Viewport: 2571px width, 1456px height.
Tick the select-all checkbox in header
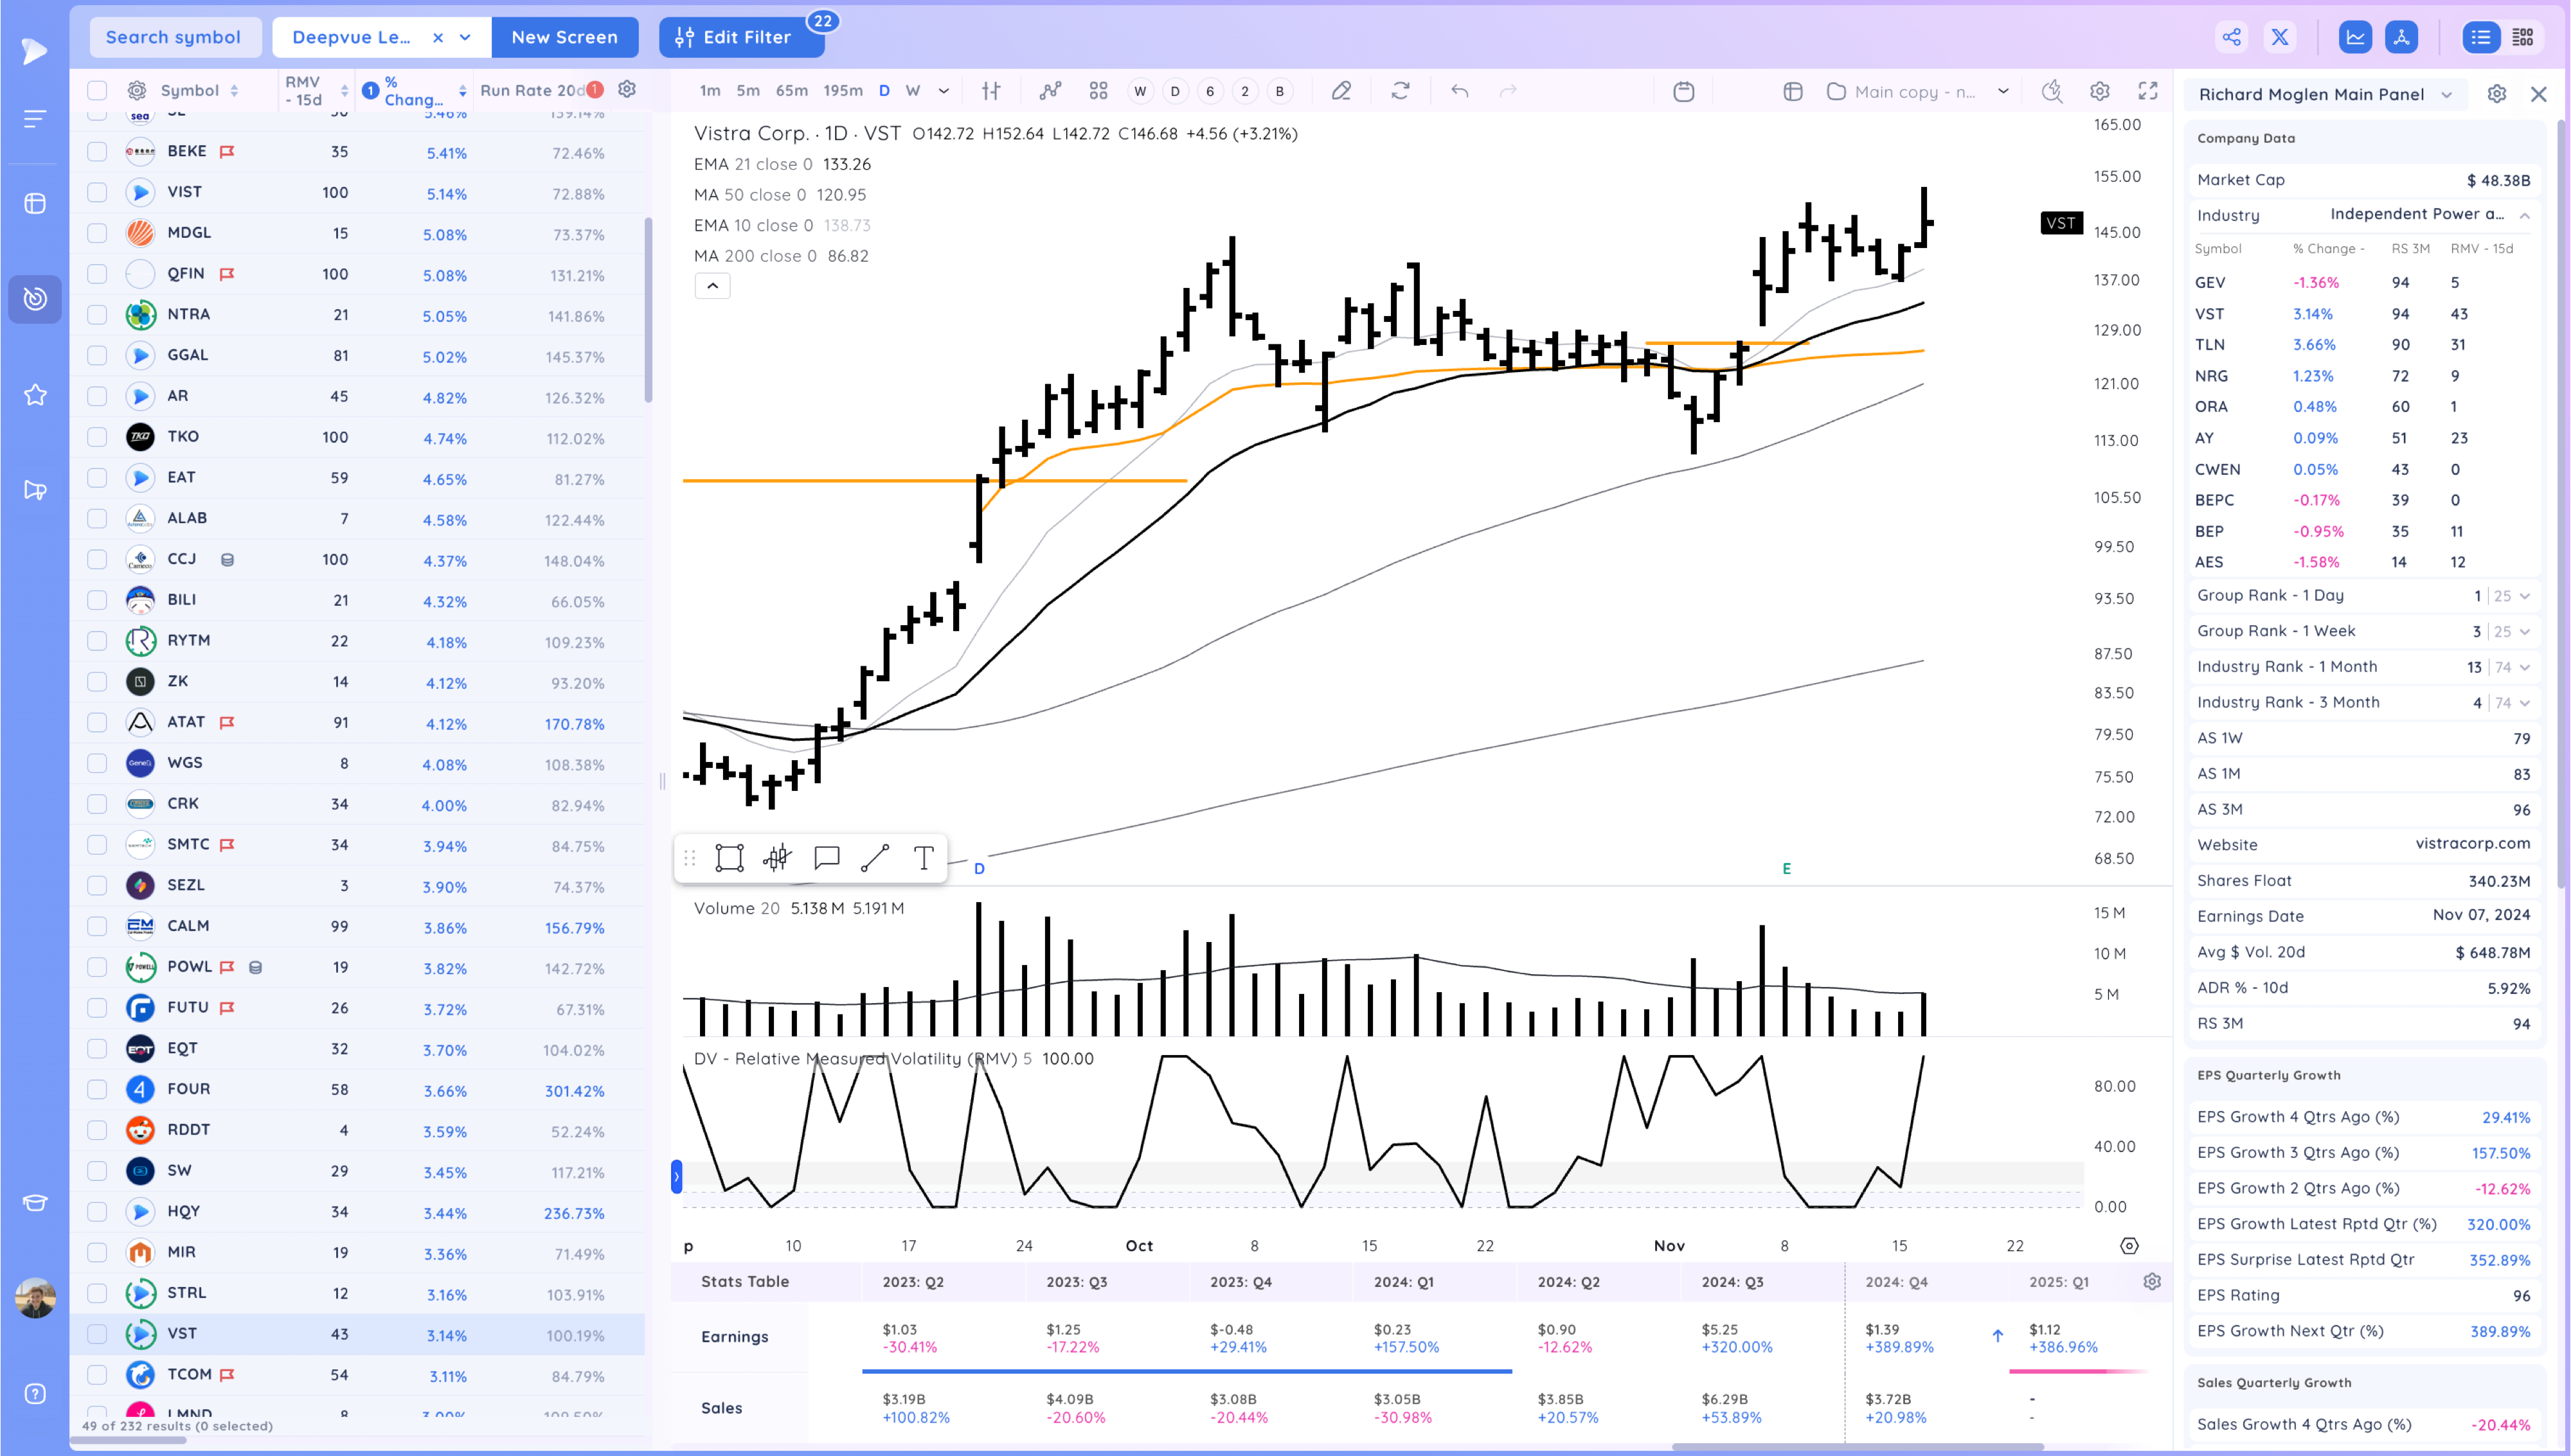point(97,91)
